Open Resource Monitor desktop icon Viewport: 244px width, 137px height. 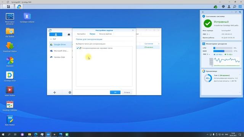10,19
